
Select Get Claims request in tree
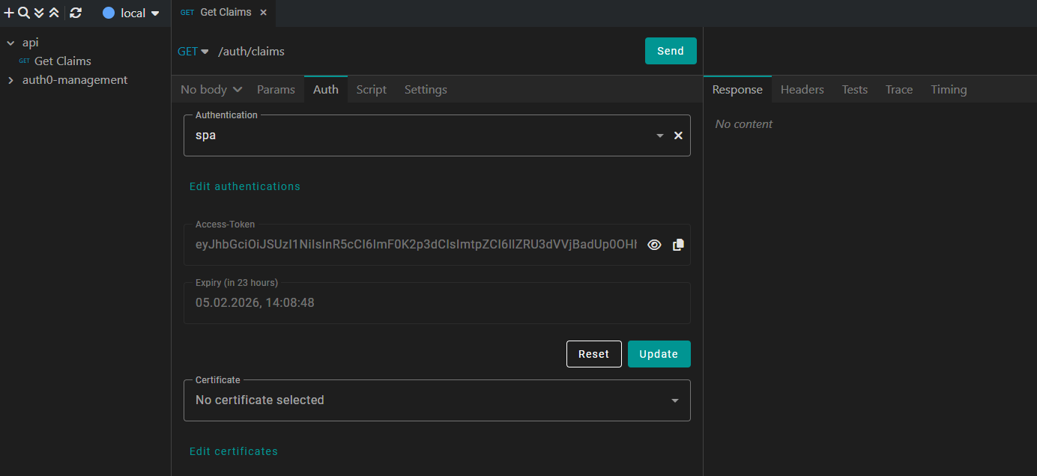(62, 61)
